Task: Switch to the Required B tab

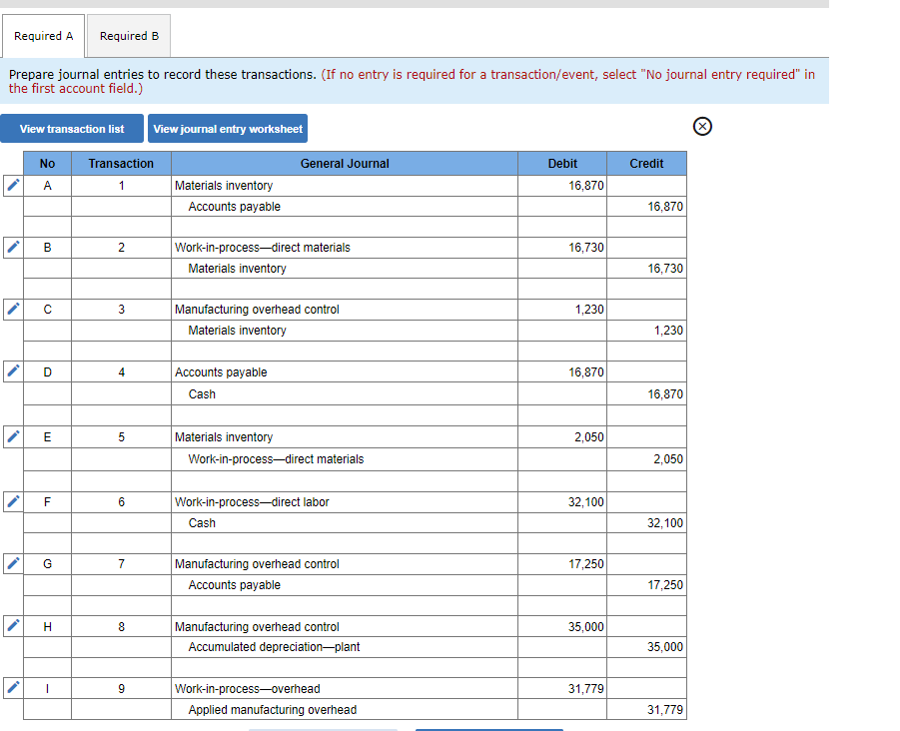Action: 128,35
